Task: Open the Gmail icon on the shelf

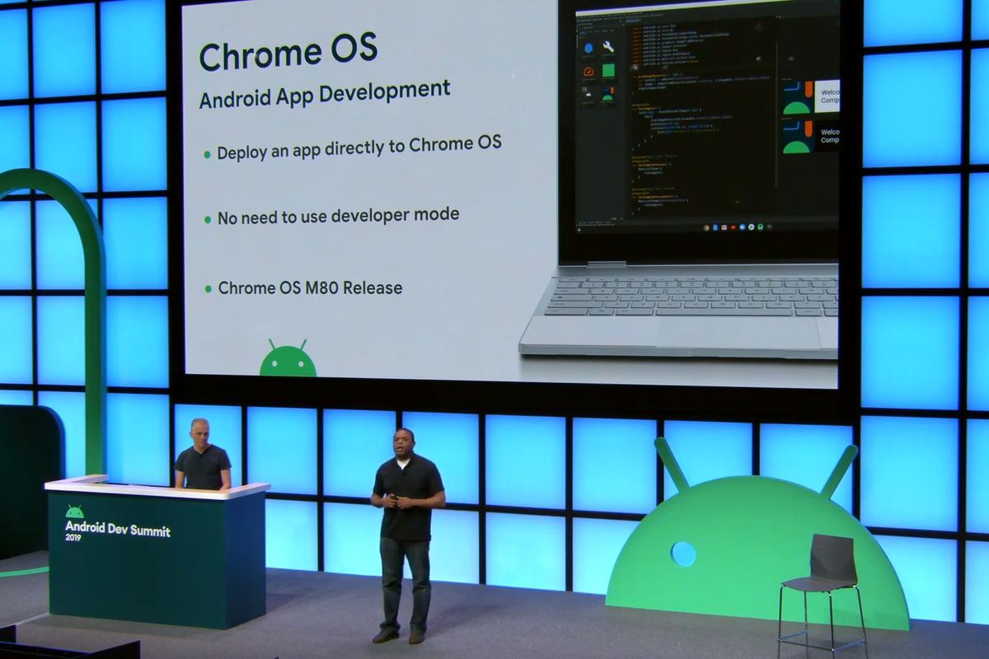Action: pos(724,227)
